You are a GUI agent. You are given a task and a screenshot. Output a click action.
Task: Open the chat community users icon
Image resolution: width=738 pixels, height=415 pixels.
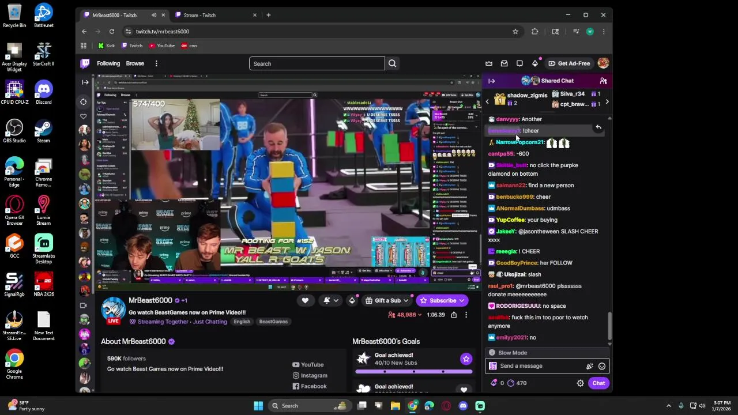point(603,81)
